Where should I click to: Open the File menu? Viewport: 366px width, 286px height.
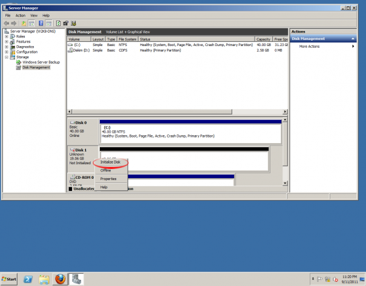(x=8, y=15)
